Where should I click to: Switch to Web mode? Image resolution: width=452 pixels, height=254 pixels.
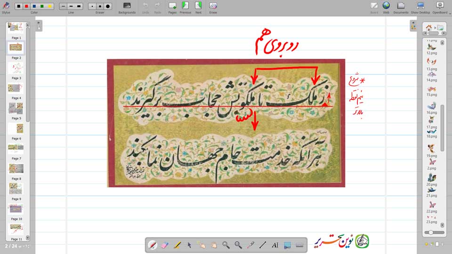pos(386,6)
